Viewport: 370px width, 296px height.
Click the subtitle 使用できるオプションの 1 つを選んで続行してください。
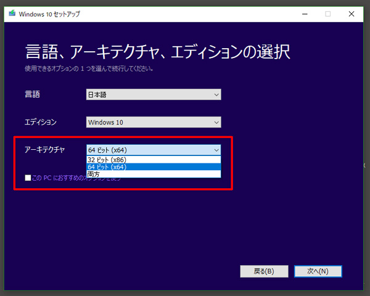point(89,68)
